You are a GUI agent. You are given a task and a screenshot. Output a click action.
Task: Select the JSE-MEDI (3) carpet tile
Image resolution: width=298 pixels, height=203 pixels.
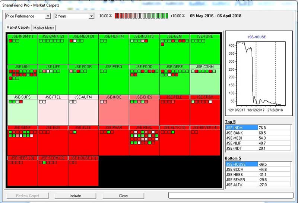83,49
